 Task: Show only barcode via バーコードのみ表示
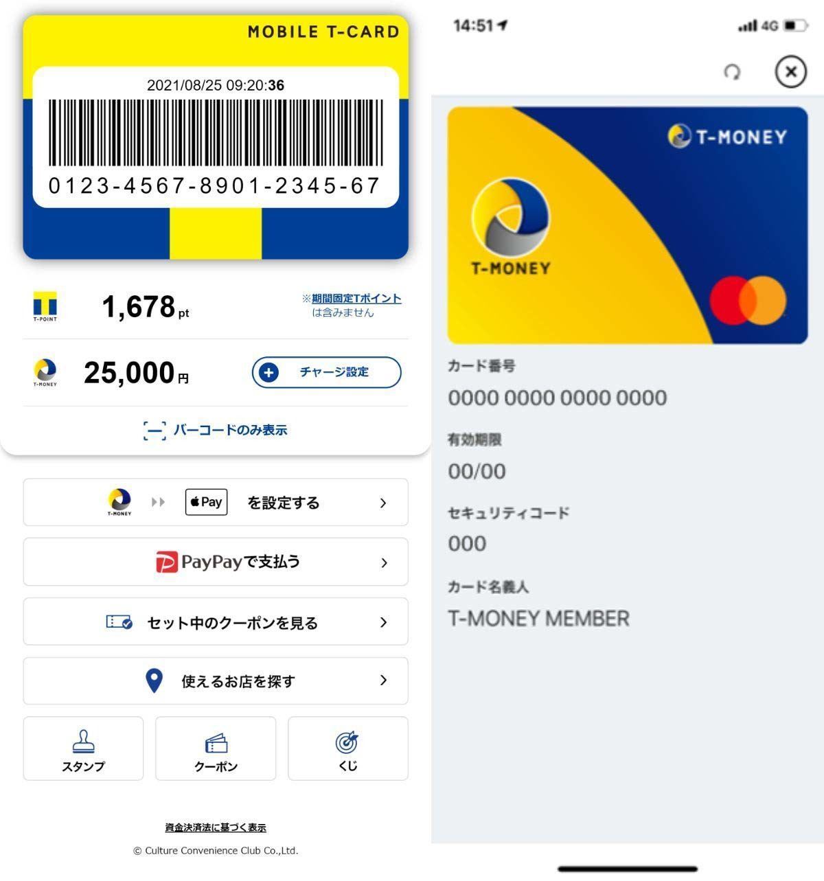[x=216, y=430]
